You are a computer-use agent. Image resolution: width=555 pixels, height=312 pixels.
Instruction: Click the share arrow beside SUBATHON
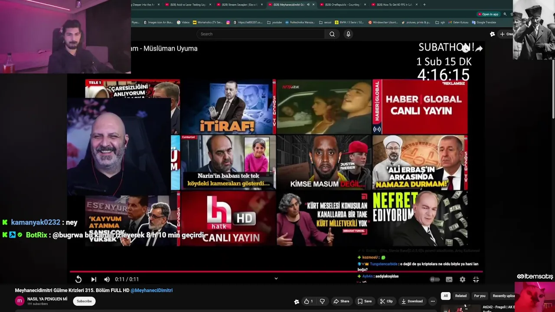(x=479, y=49)
